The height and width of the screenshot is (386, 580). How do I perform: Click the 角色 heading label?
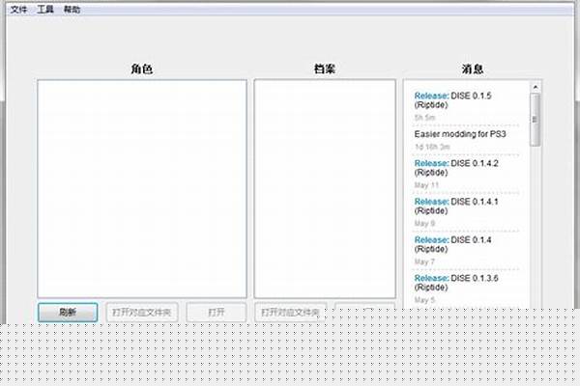click(x=142, y=69)
